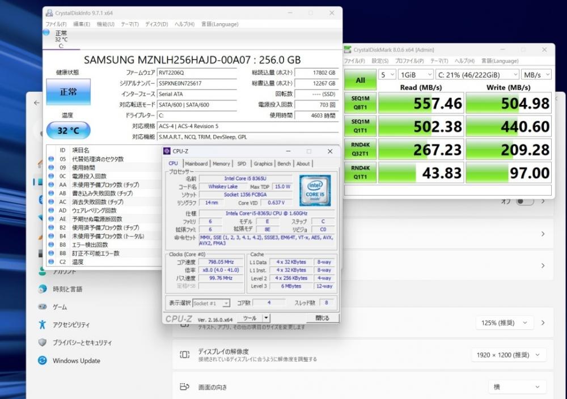
Task: Run the SEQ1M Q8T1 test
Action: tap(360, 103)
